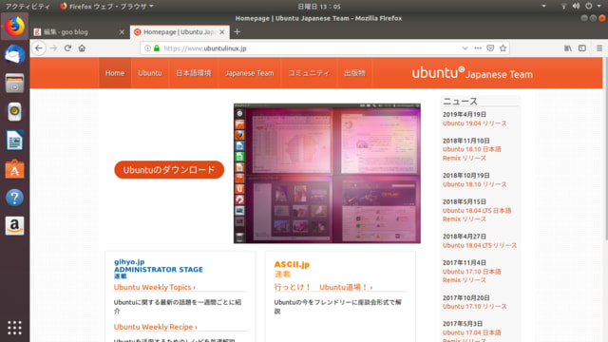Open the power icon in top bar
The width and height of the screenshot is (608, 342).
click(589, 6)
